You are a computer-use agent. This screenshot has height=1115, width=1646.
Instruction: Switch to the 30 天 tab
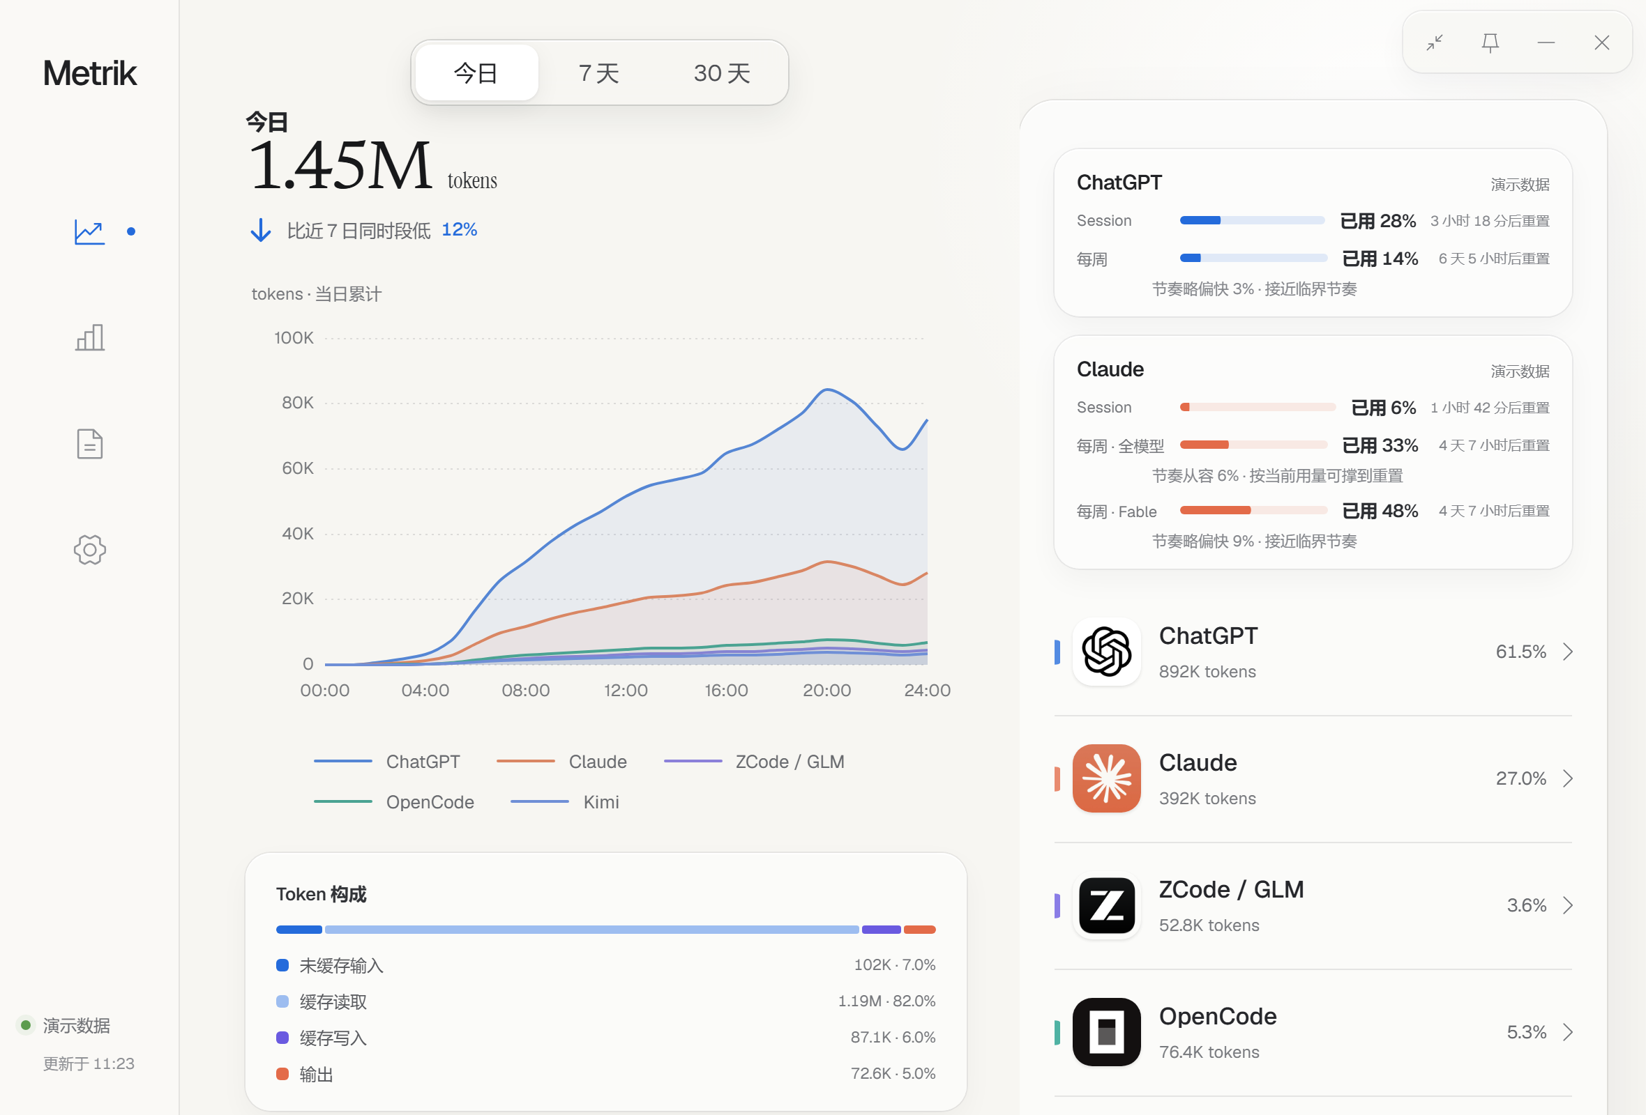coord(722,73)
